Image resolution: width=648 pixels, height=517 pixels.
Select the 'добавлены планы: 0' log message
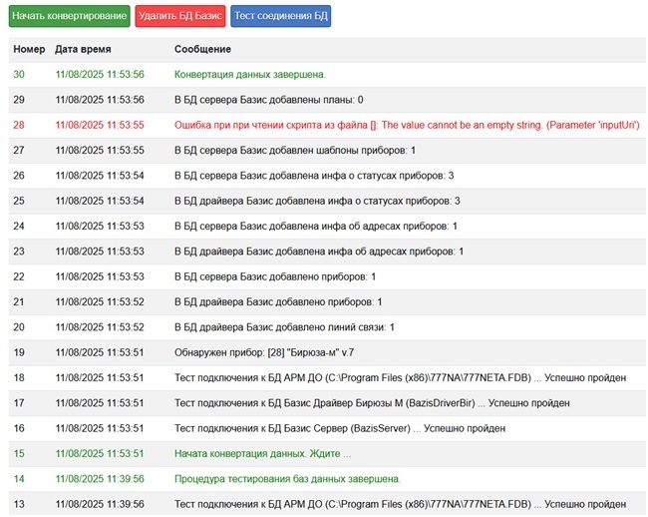click(x=268, y=100)
